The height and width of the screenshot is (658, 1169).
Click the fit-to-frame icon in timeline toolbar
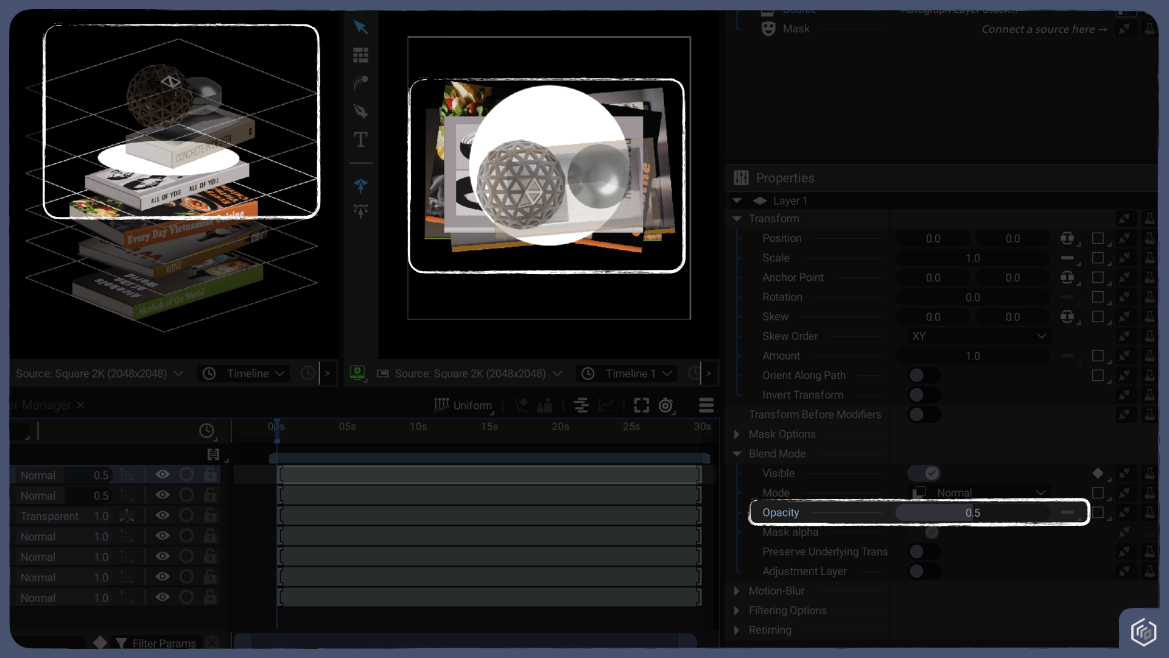[x=641, y=405]
